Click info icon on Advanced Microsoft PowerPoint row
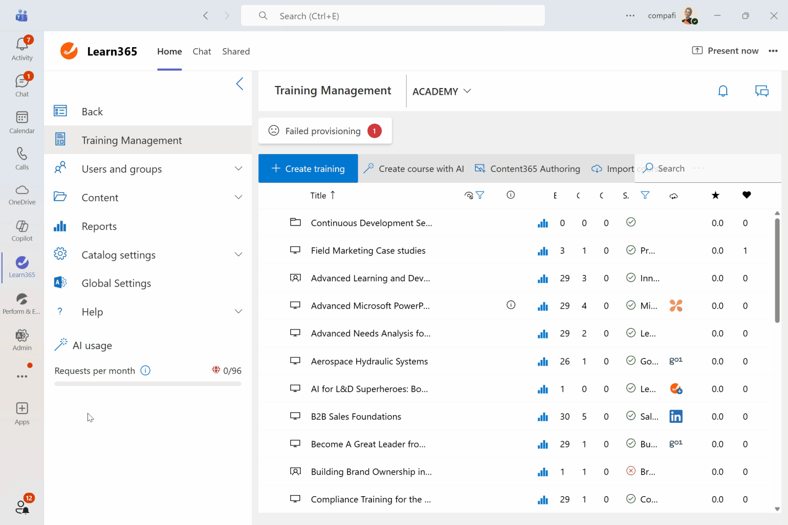Image resolution: width=788 pixels, height=525 pixels. (x=511, y=305)
